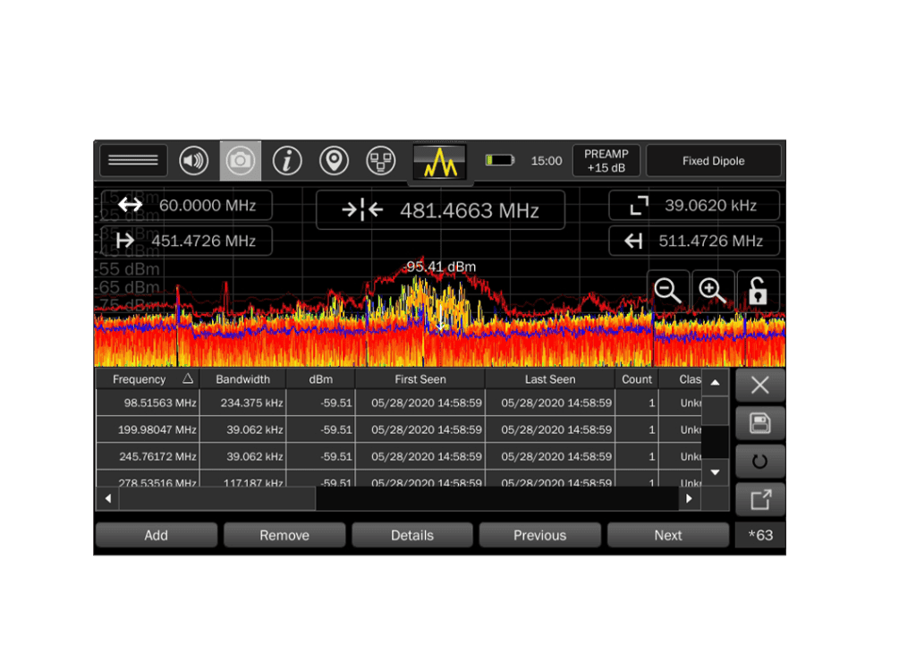
Task: Select the 98.51563 MHz row
Action: pos(399,403)
